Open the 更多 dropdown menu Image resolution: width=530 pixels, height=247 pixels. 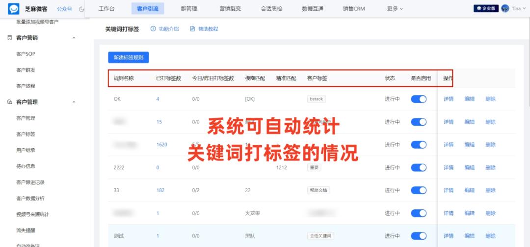click(x=395, y=9)
